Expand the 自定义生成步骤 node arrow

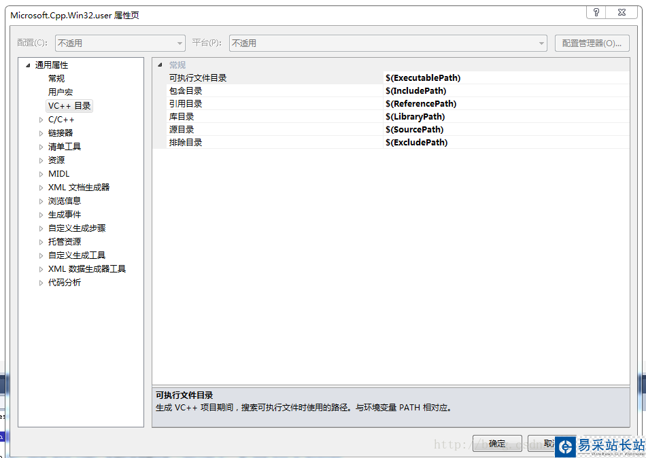41,228
